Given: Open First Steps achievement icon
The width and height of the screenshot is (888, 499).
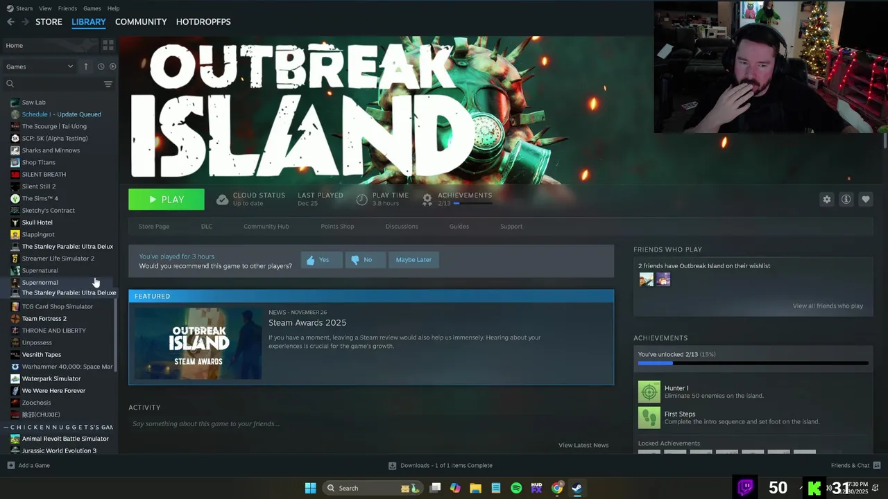Looking at the screenshot, I should coord(649,417).
